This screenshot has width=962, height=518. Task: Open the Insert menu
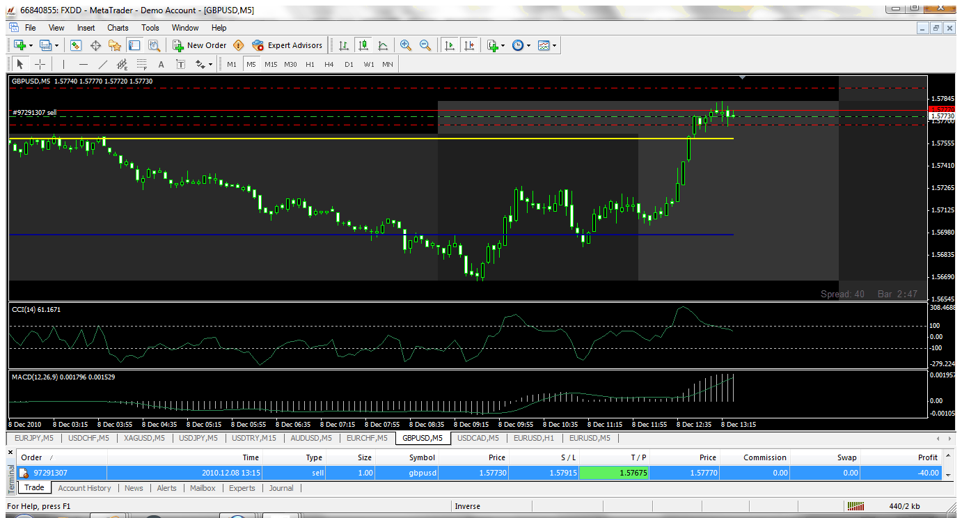click(86, 28)
